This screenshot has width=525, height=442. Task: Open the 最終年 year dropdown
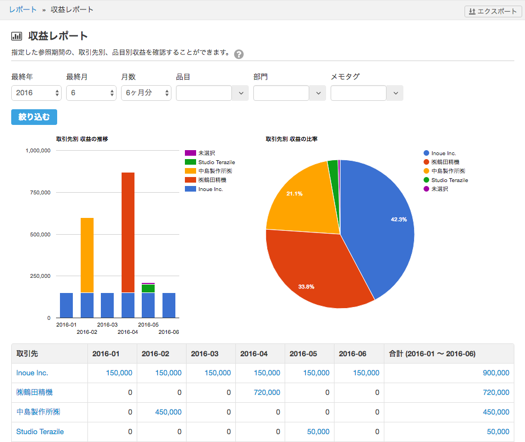click(x=36, y=93)
